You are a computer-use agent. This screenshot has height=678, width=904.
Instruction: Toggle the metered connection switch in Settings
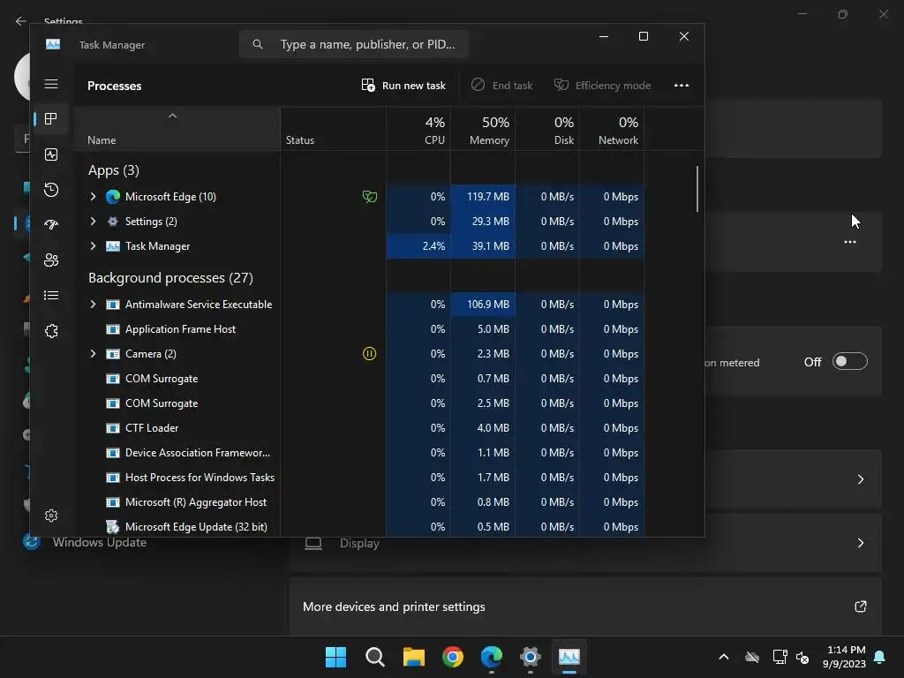[x=850, y=361]
